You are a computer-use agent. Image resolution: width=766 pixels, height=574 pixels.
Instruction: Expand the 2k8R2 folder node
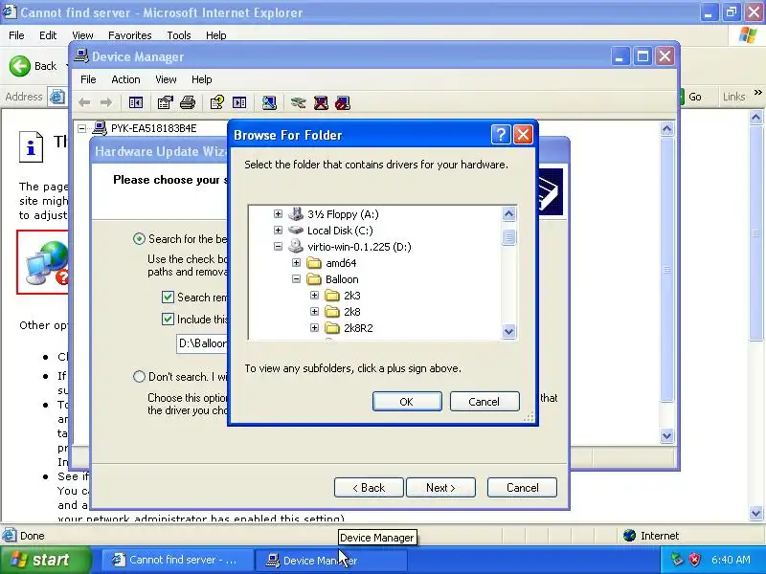pyautogui.click(x=315, y=327)
